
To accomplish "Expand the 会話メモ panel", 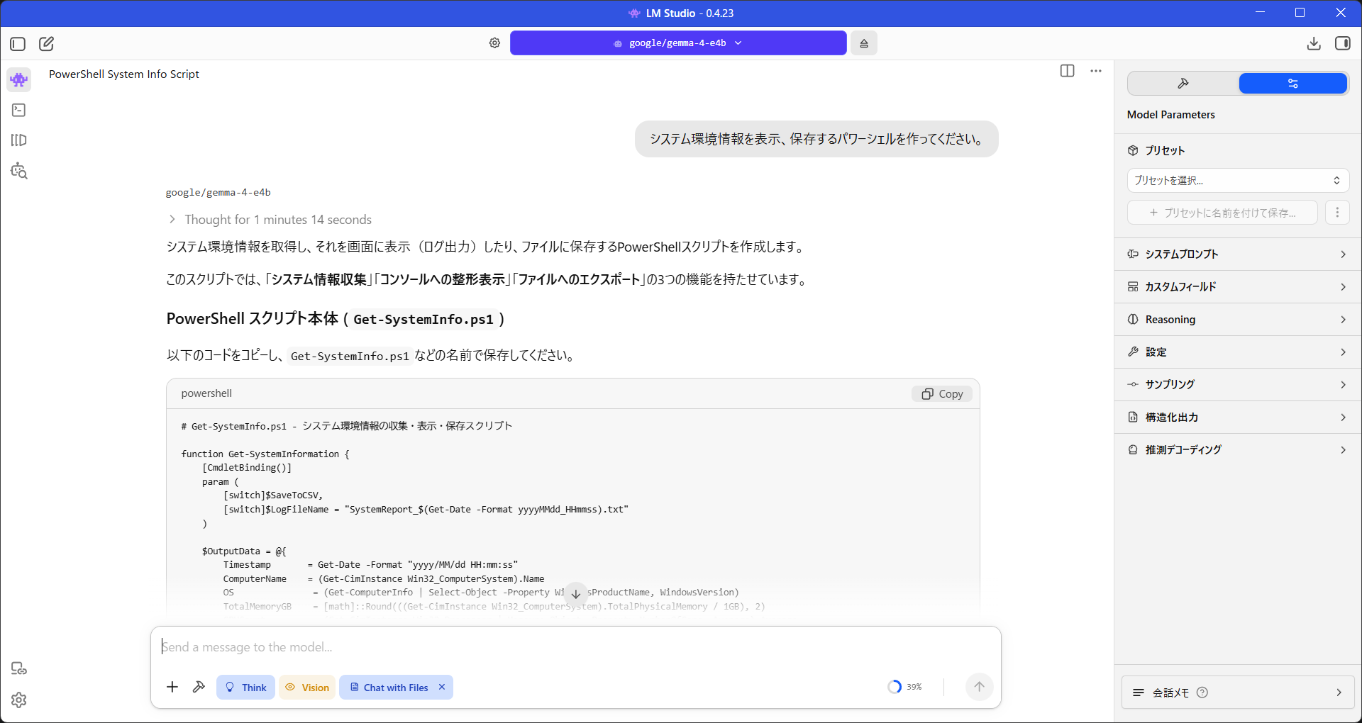I will coord(1238,693).
